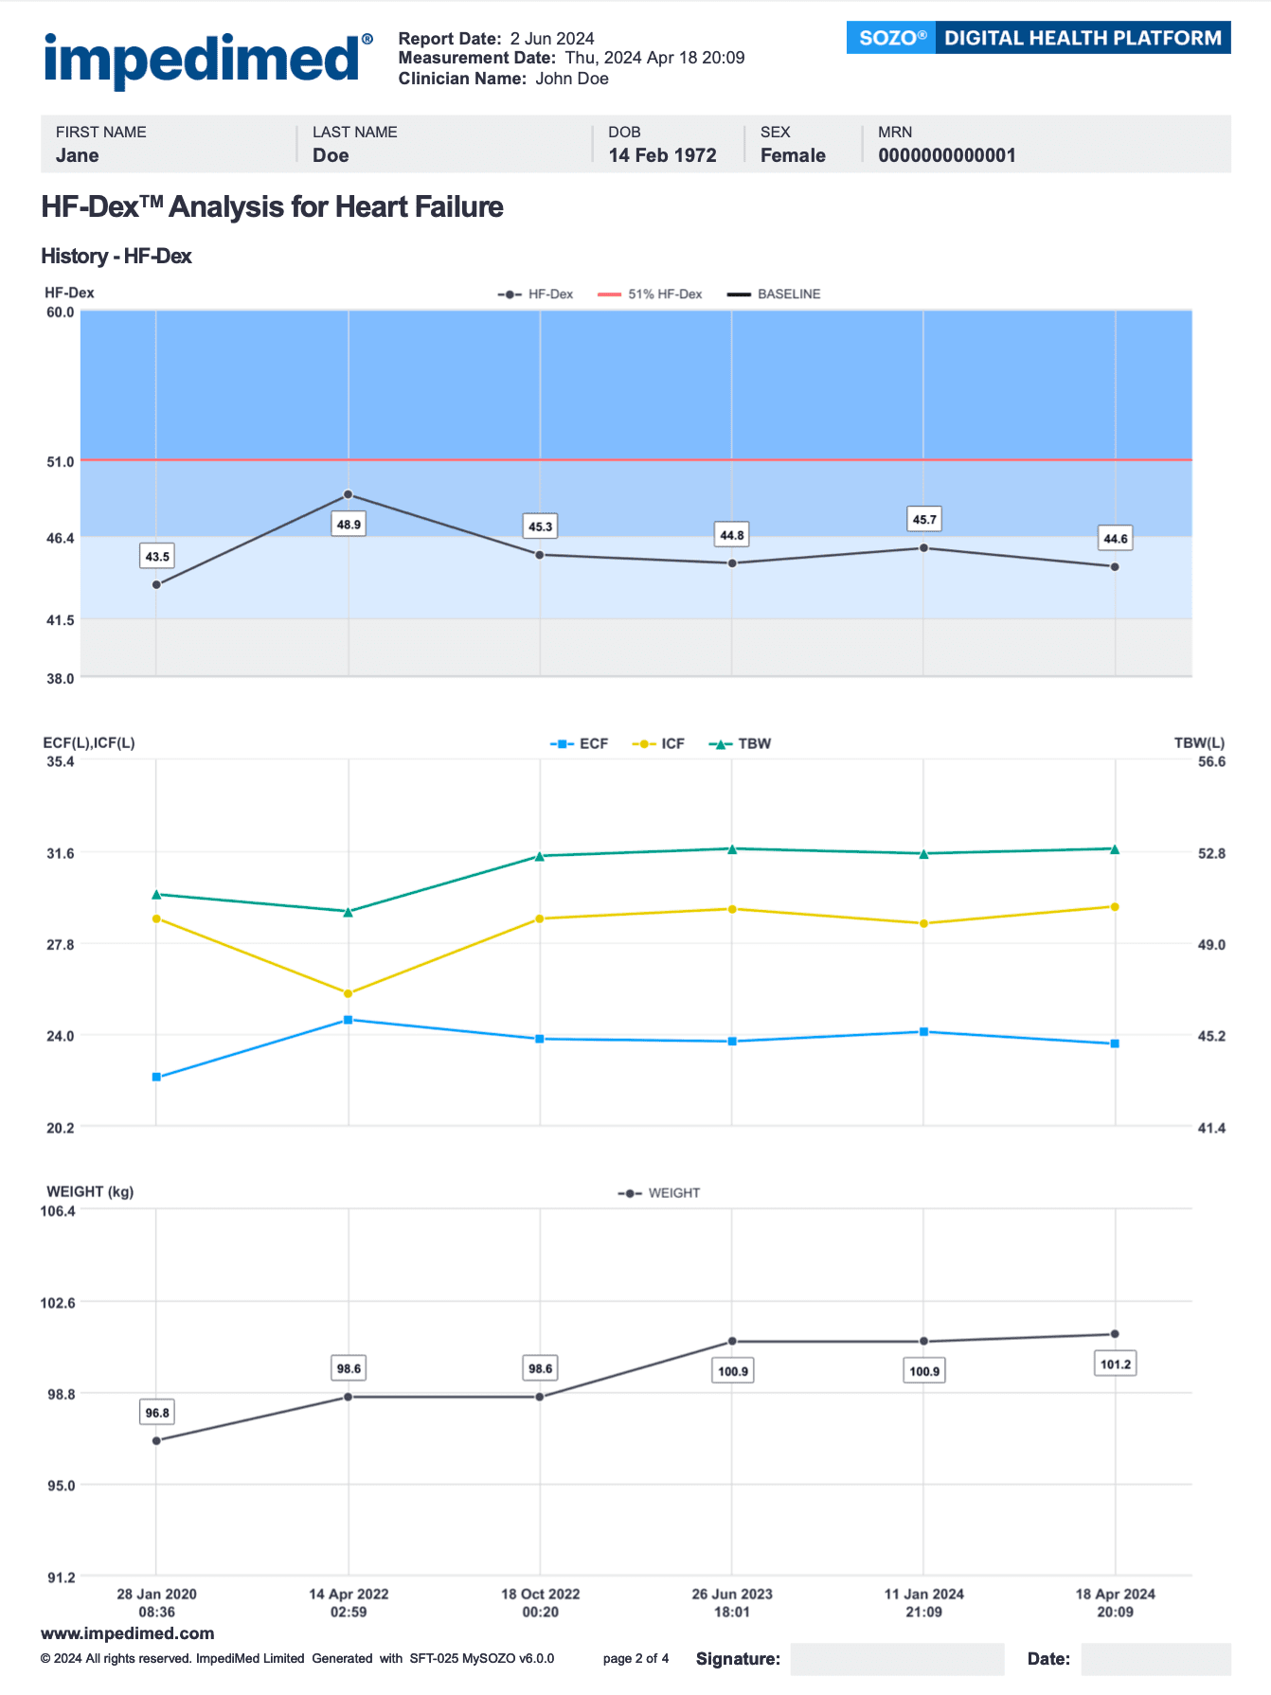
Task: Click the SOZO Digital Health Platform badge
Action: tap(1038, 38)
